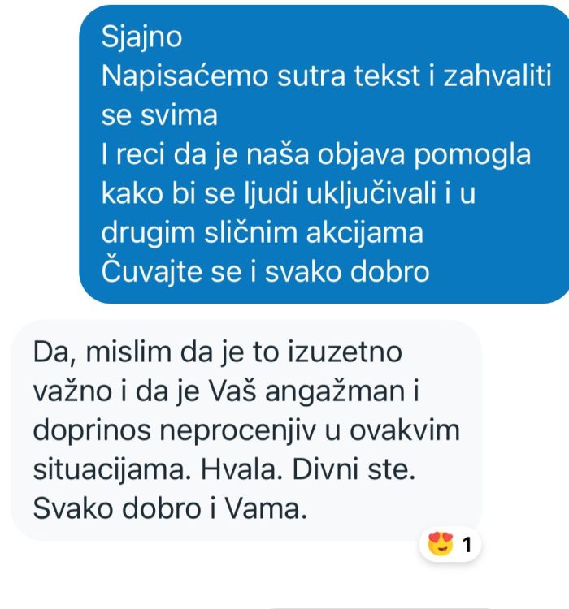The height and width of the screenshot is (609, 569).
Task: Click the word 'izuzetno' in grey bubble
Action: point(345,352)
